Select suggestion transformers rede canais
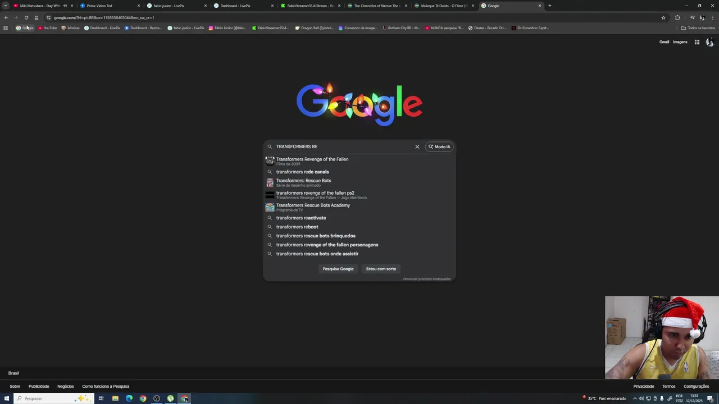 pos(359,172)
